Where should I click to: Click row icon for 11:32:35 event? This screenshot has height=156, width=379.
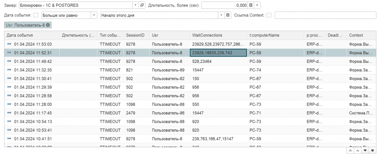click(9, 70)
